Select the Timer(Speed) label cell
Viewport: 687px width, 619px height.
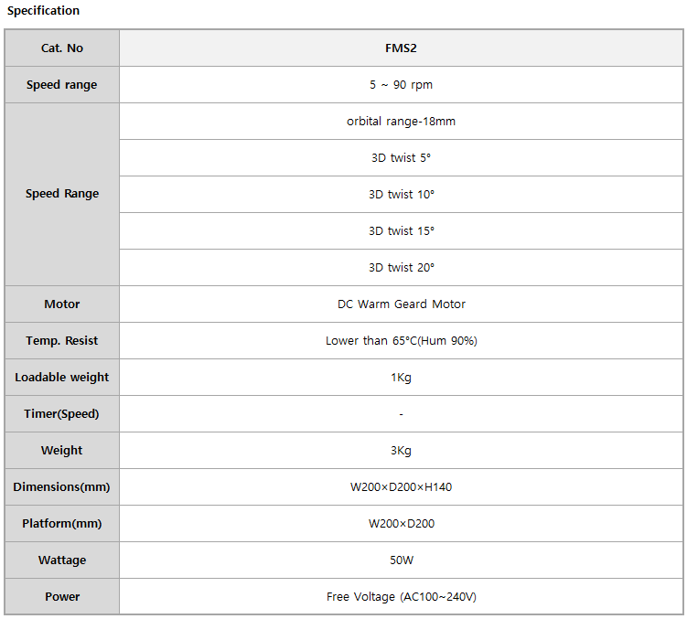pos(62,414)
